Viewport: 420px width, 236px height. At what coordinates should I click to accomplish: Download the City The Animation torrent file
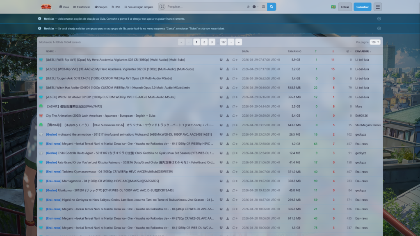(x=228, y=116)
